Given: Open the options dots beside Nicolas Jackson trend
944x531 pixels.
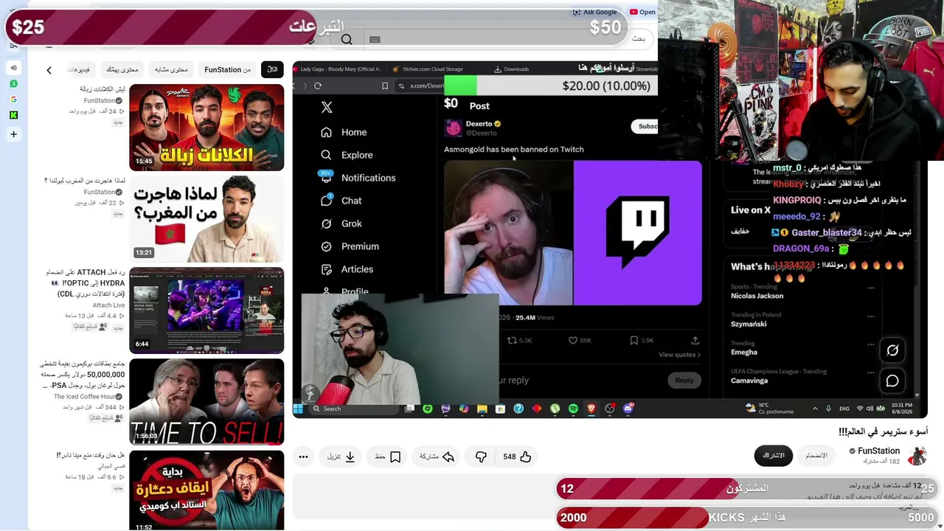Looking at the screenshot, I should coord(871,288).
